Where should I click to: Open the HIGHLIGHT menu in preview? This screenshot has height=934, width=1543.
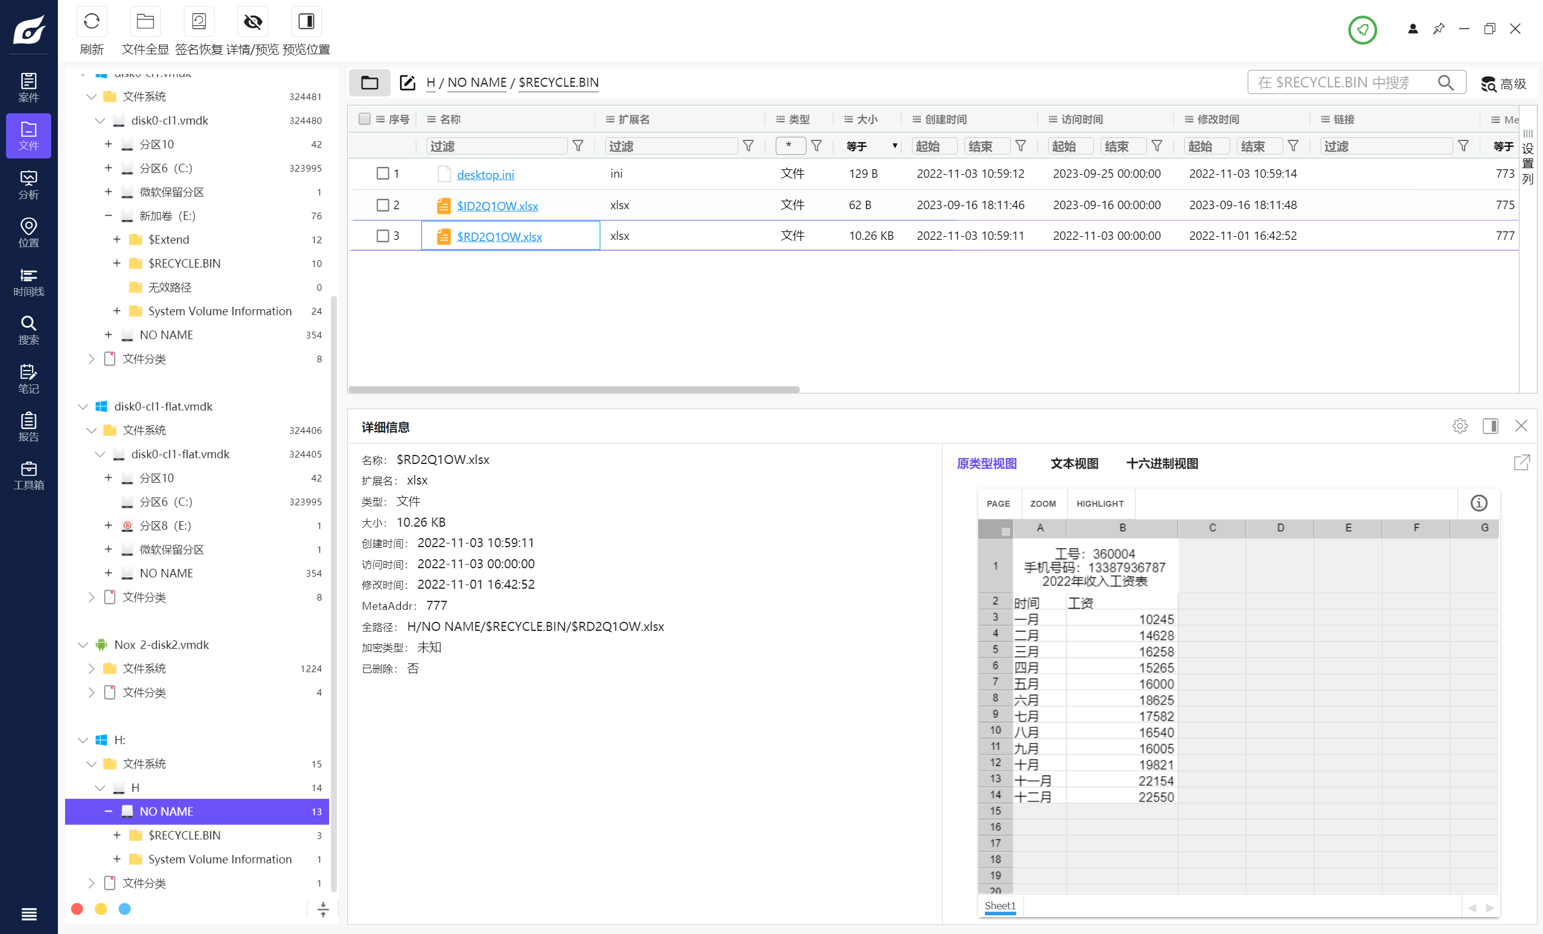point(1099,504)
